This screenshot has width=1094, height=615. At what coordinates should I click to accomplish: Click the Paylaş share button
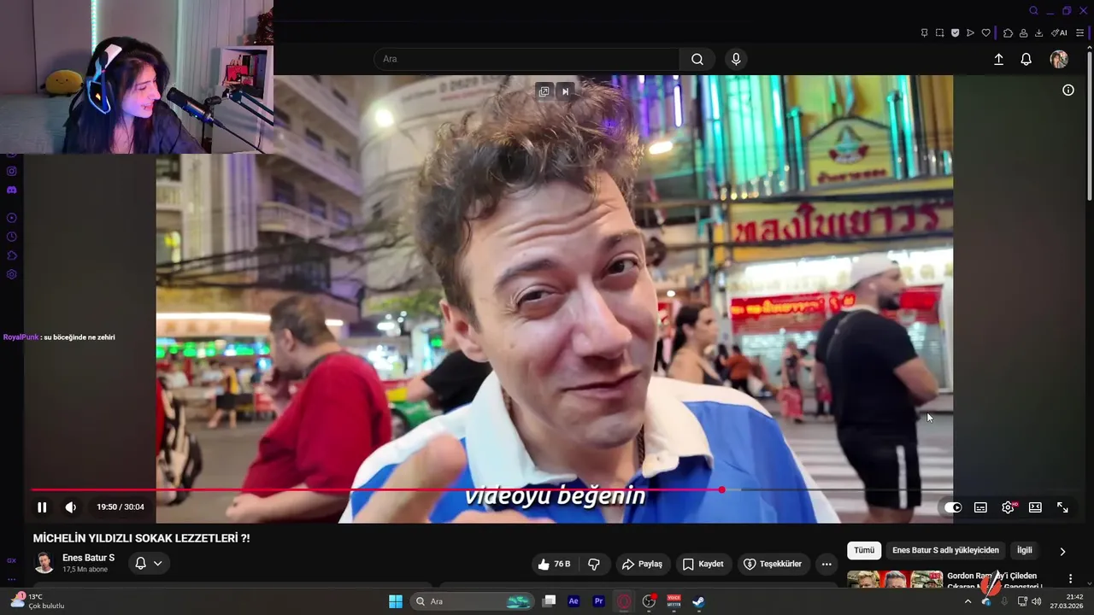pos(642,564)
